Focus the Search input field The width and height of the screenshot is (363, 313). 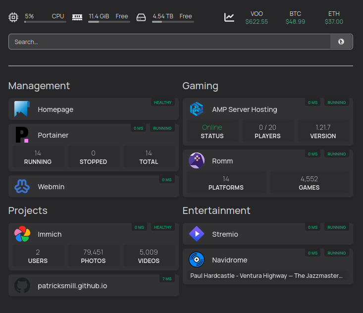click(168, 42)
